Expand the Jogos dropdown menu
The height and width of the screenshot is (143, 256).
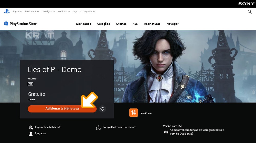click(x=17, y=11)
